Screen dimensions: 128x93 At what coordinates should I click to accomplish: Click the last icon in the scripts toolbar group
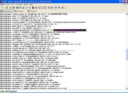[23, 8]
